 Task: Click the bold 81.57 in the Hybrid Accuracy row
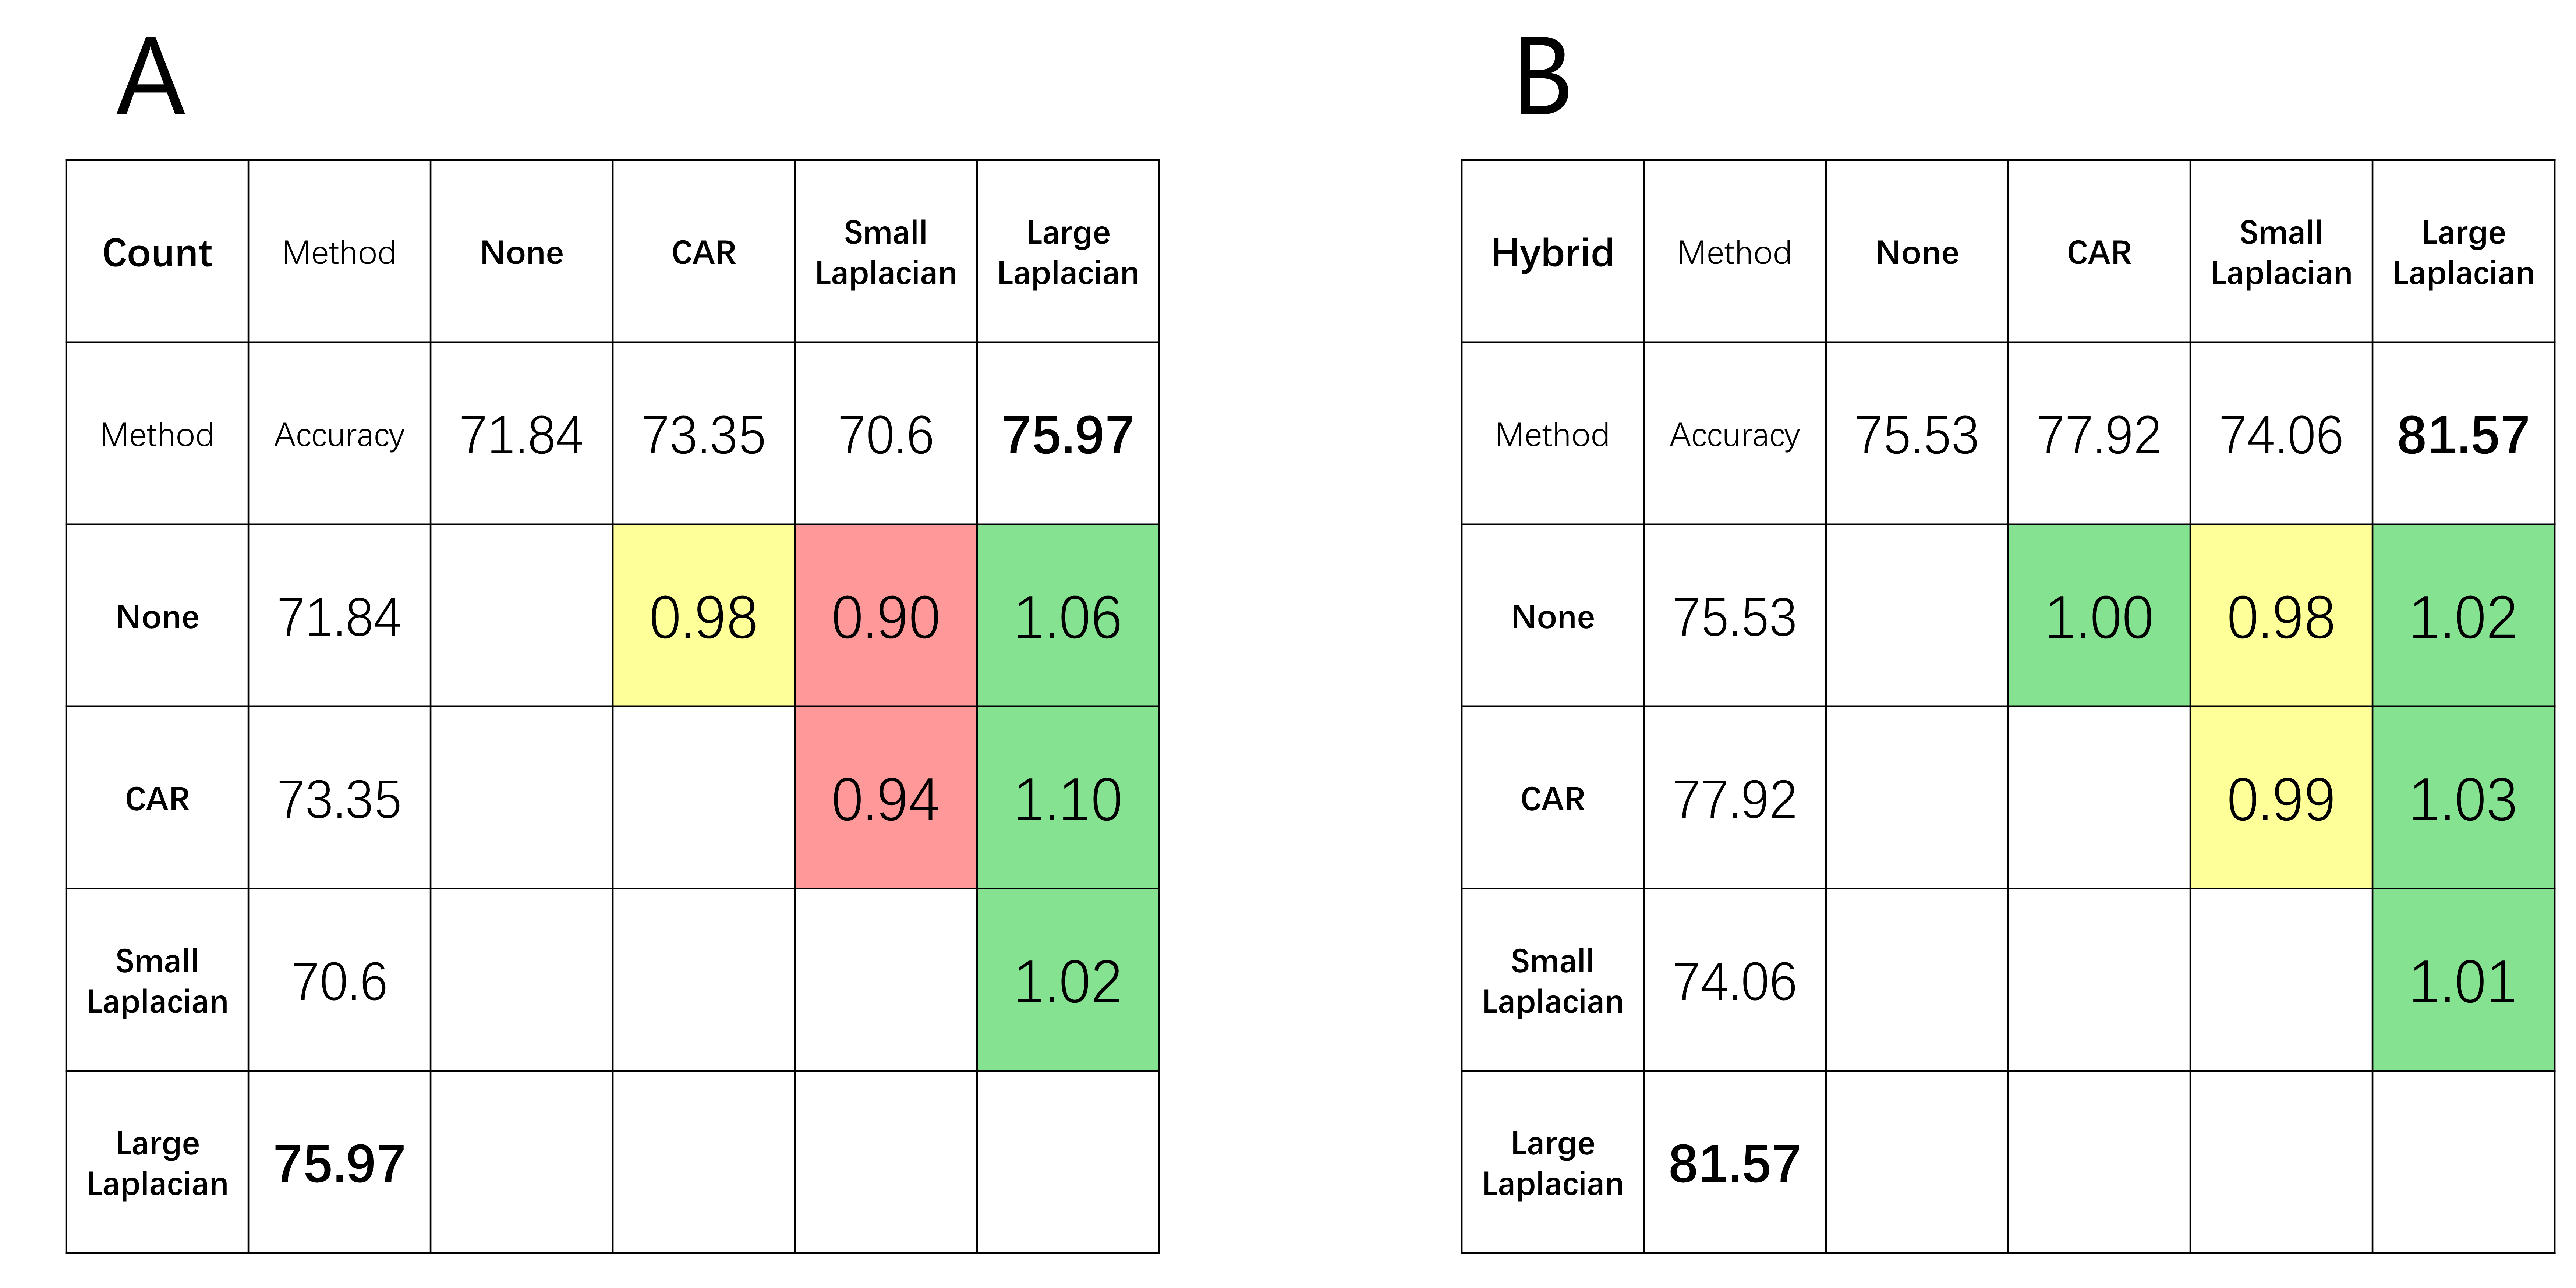pyautogui.click(x=2462, y=435)
